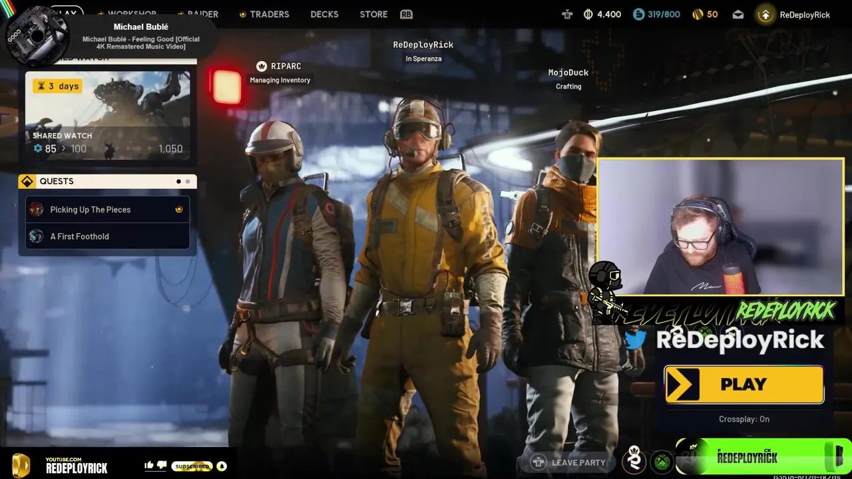This screenshot has height=479, width=852.
Task: Click the Crafting status under MojoDuck
Action: click(568, 86)
